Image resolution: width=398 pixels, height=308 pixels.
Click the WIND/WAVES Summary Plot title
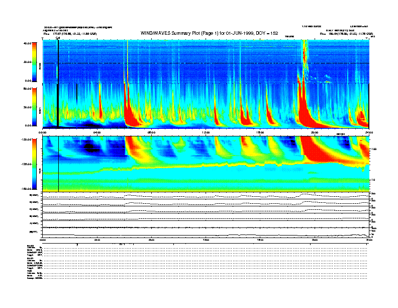click(209, 33)
